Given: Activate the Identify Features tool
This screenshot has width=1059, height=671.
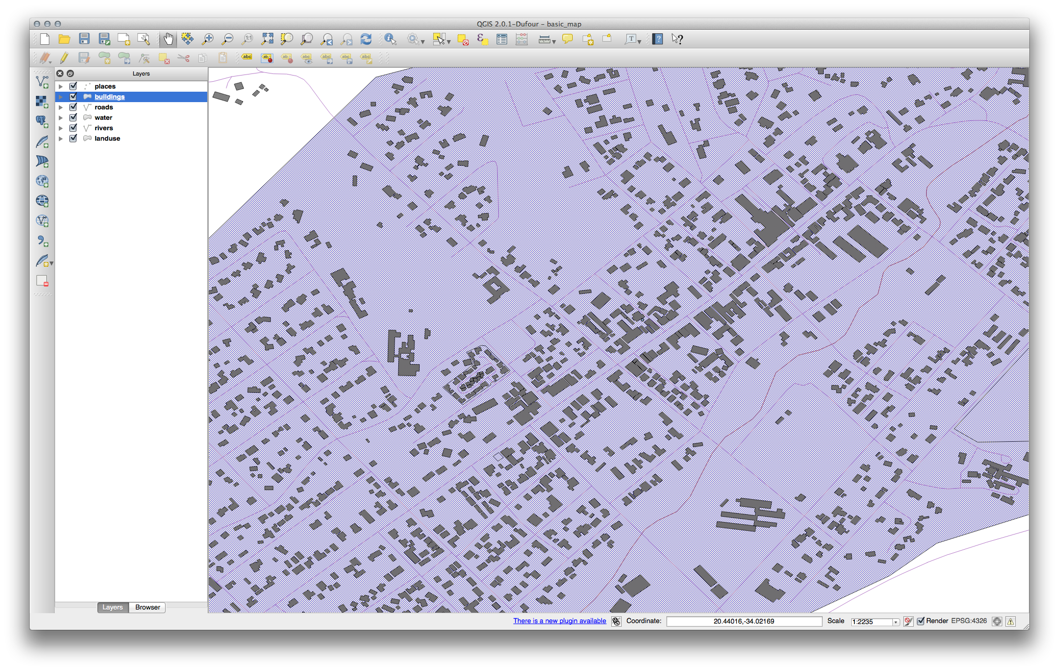Looking at the screenshot, I should (x=390, y=39).
